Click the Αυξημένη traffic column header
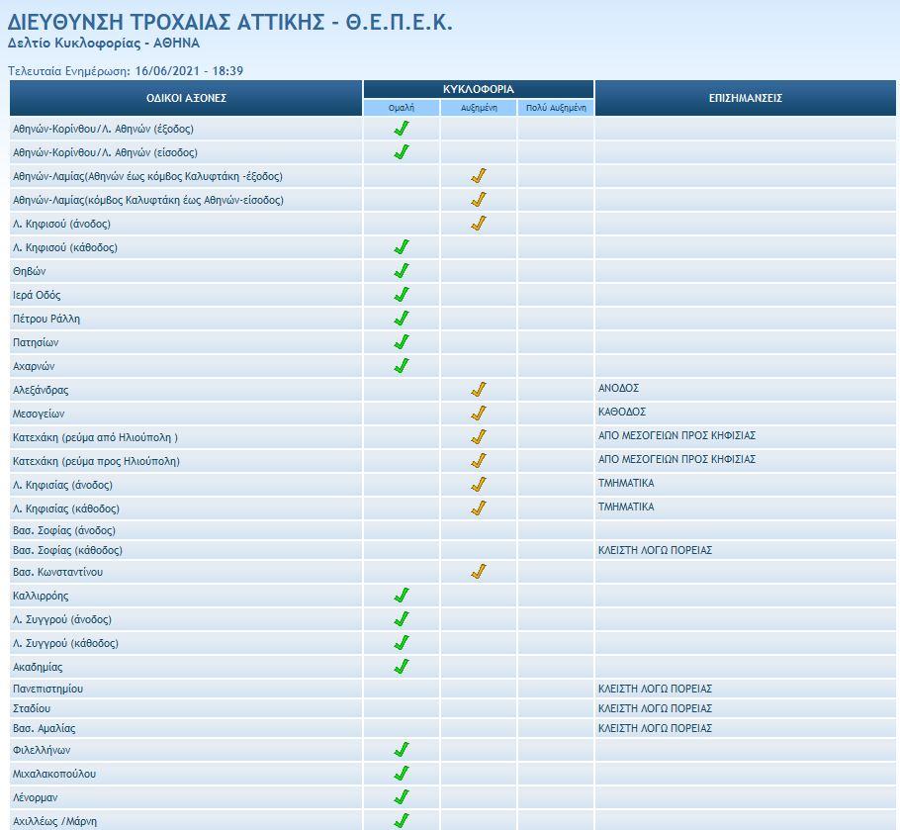The image size is (900, 830). click(479, 108)
